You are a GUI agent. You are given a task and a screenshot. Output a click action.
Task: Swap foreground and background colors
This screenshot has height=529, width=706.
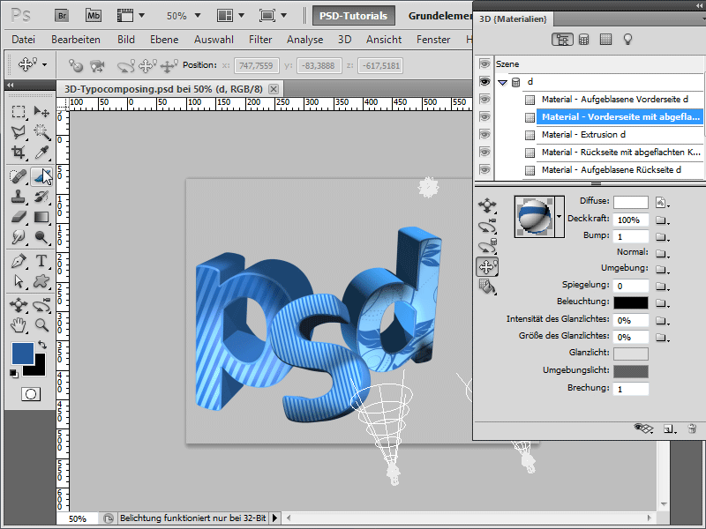41,345
